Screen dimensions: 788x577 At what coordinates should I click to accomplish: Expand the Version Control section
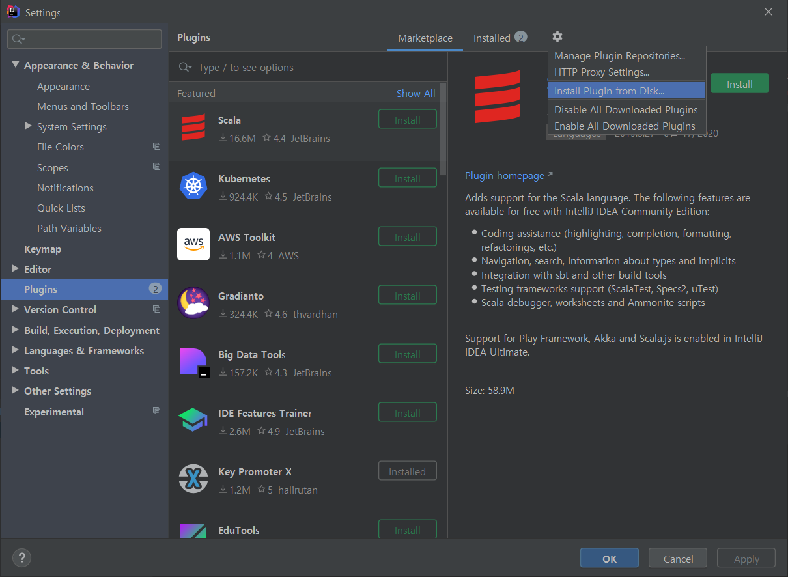(x=16, y=309)
